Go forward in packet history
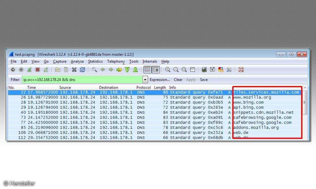The image size is (316, 189). coord(111,70)
